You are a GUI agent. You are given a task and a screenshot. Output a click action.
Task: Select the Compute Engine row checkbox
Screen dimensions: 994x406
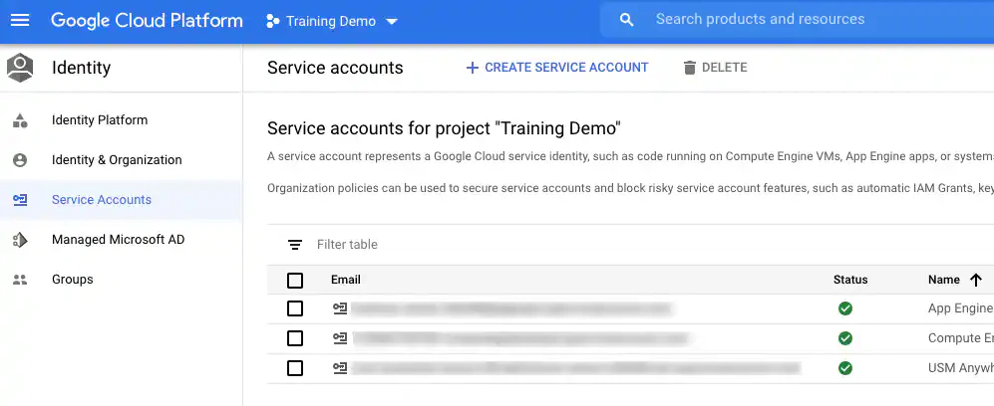coord(295,338)
